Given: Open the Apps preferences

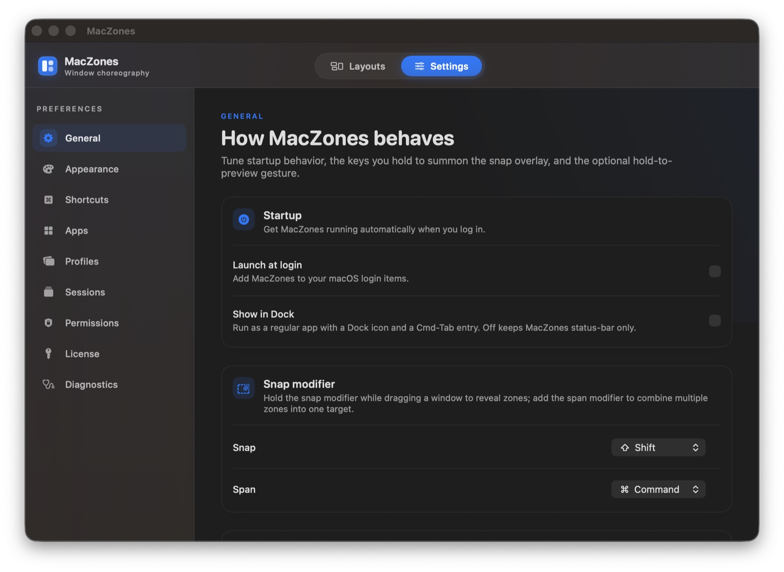Looking at the screenshot, I should click(x=109, y=231).
